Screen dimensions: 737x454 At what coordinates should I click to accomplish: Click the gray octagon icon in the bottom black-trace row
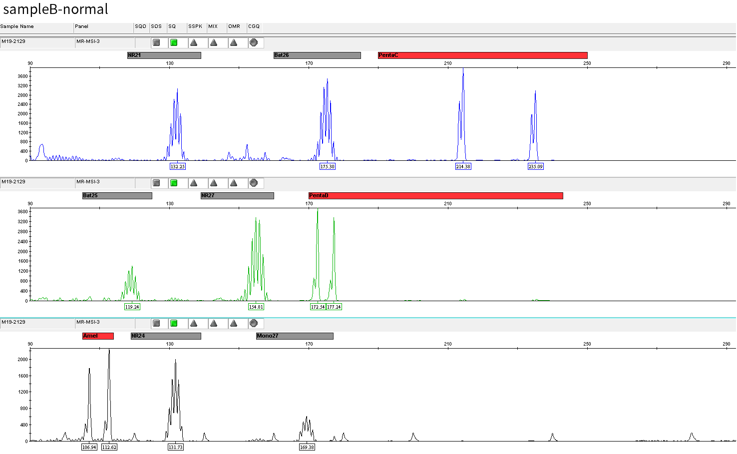[254, 324]
